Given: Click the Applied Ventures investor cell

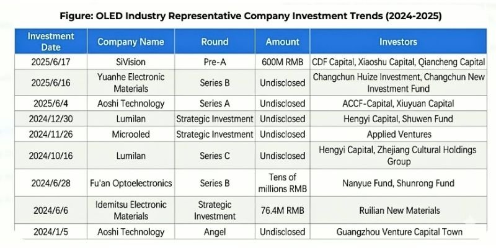Looking at the screenshot, I should click(398, 133).
